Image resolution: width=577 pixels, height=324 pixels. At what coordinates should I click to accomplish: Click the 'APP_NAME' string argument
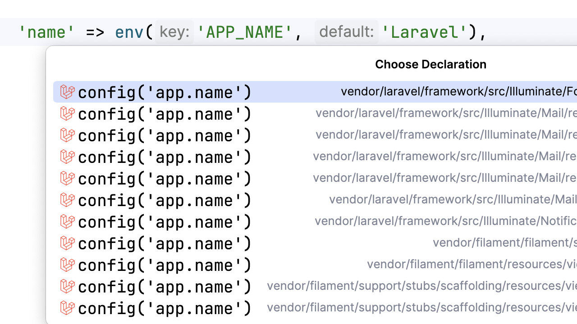coord(246,32)
